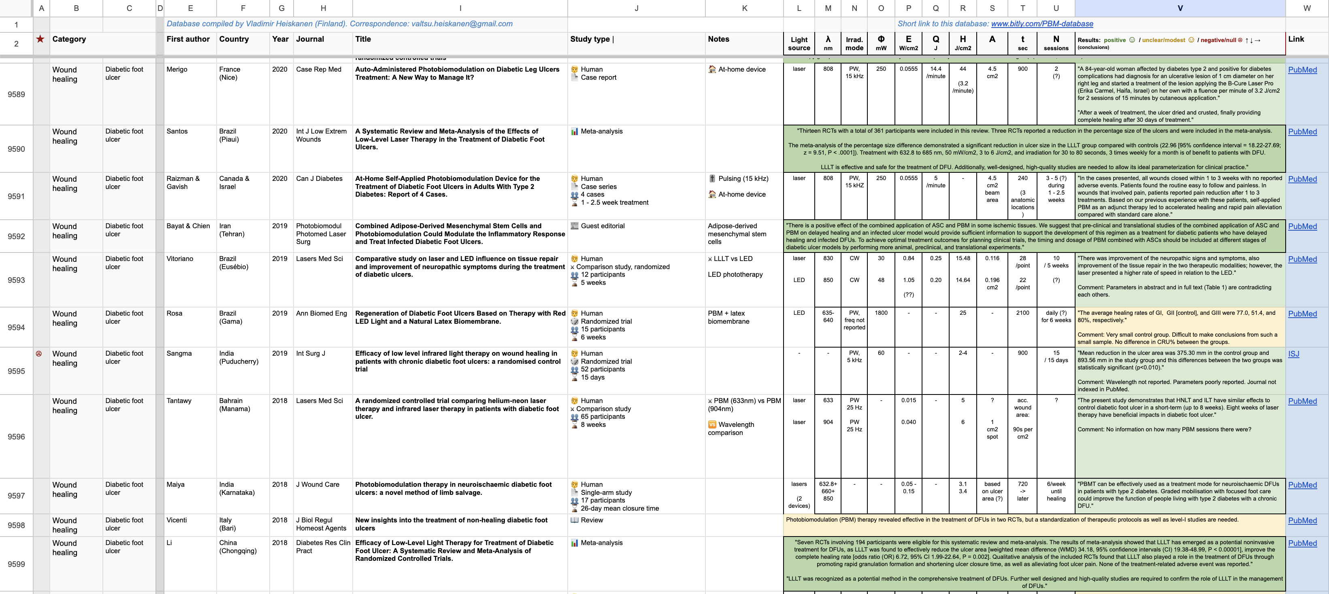Click the database compiler credit text in row 1
Image resolution: width=1329 pixels, height=594 pixels.
339,24
